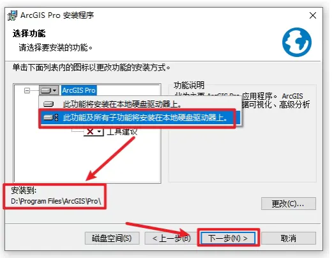Click the single drive icon in popup menu

click(x=49, y=104)
